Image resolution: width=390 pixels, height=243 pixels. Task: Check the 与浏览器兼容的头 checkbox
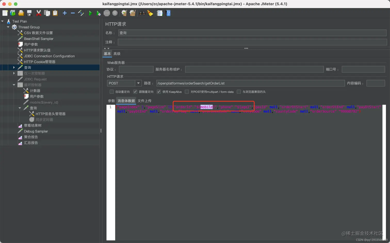tap(239, 92)
